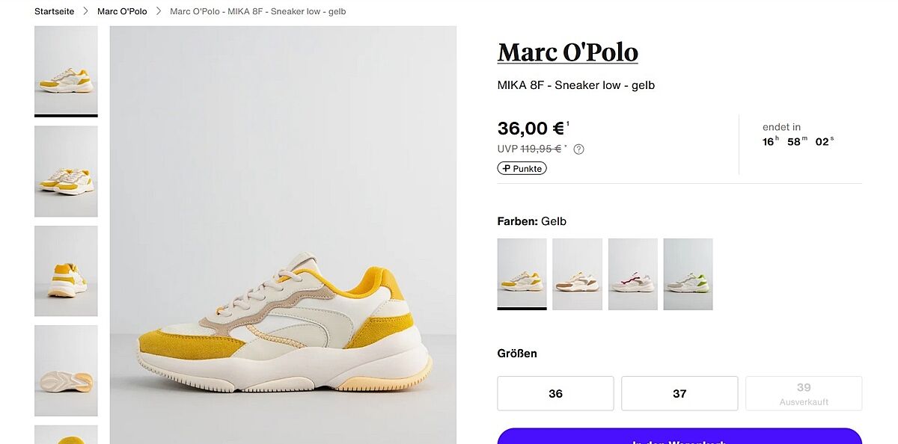Choose the red-accent color variant
The height and width of the screenshot is (444, 898).
[x=632, y=274]
